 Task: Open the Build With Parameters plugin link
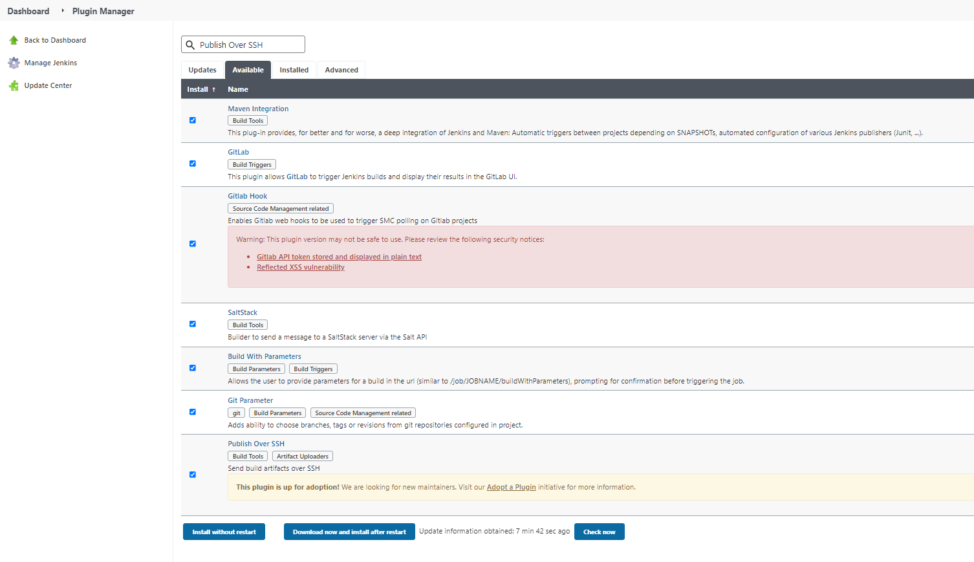pos(265,356)
